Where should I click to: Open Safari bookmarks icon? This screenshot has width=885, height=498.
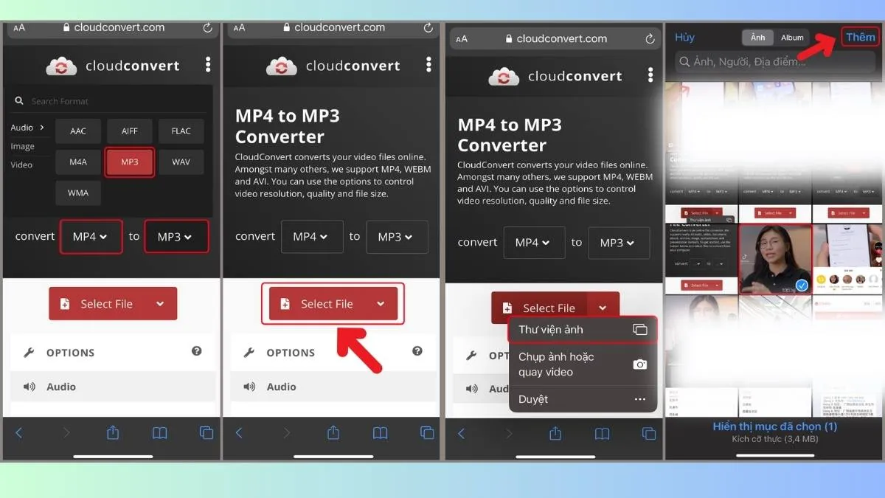point(159,433)
